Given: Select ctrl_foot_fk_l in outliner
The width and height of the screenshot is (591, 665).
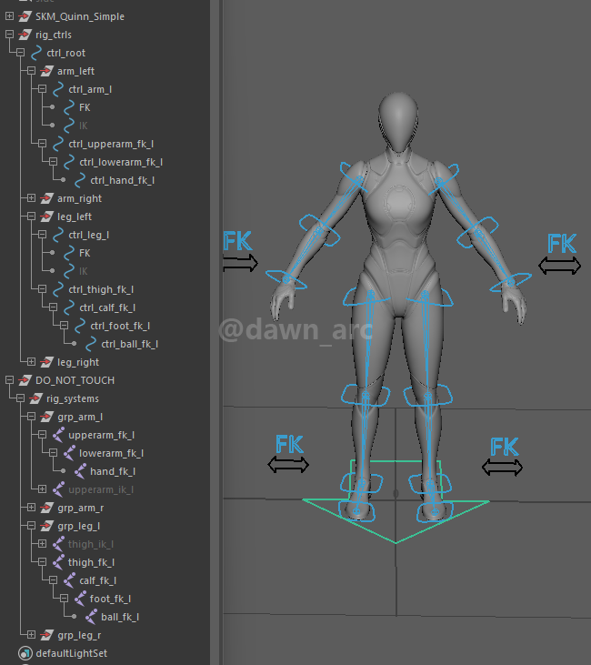Looking at the screenshot, I should click(120, 327).
